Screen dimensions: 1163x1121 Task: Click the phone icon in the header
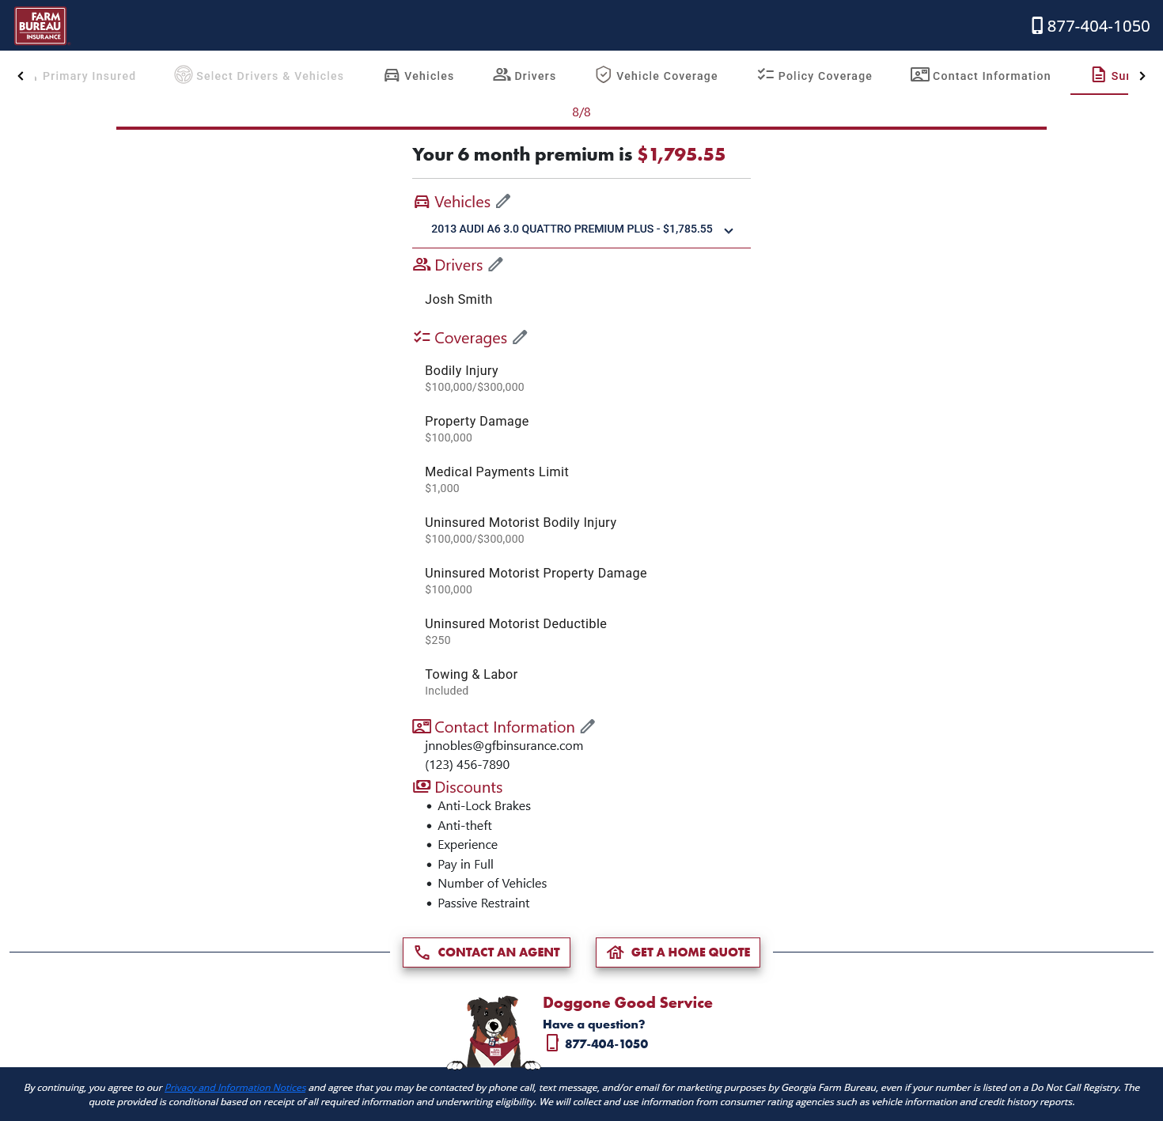(1037, 26)
